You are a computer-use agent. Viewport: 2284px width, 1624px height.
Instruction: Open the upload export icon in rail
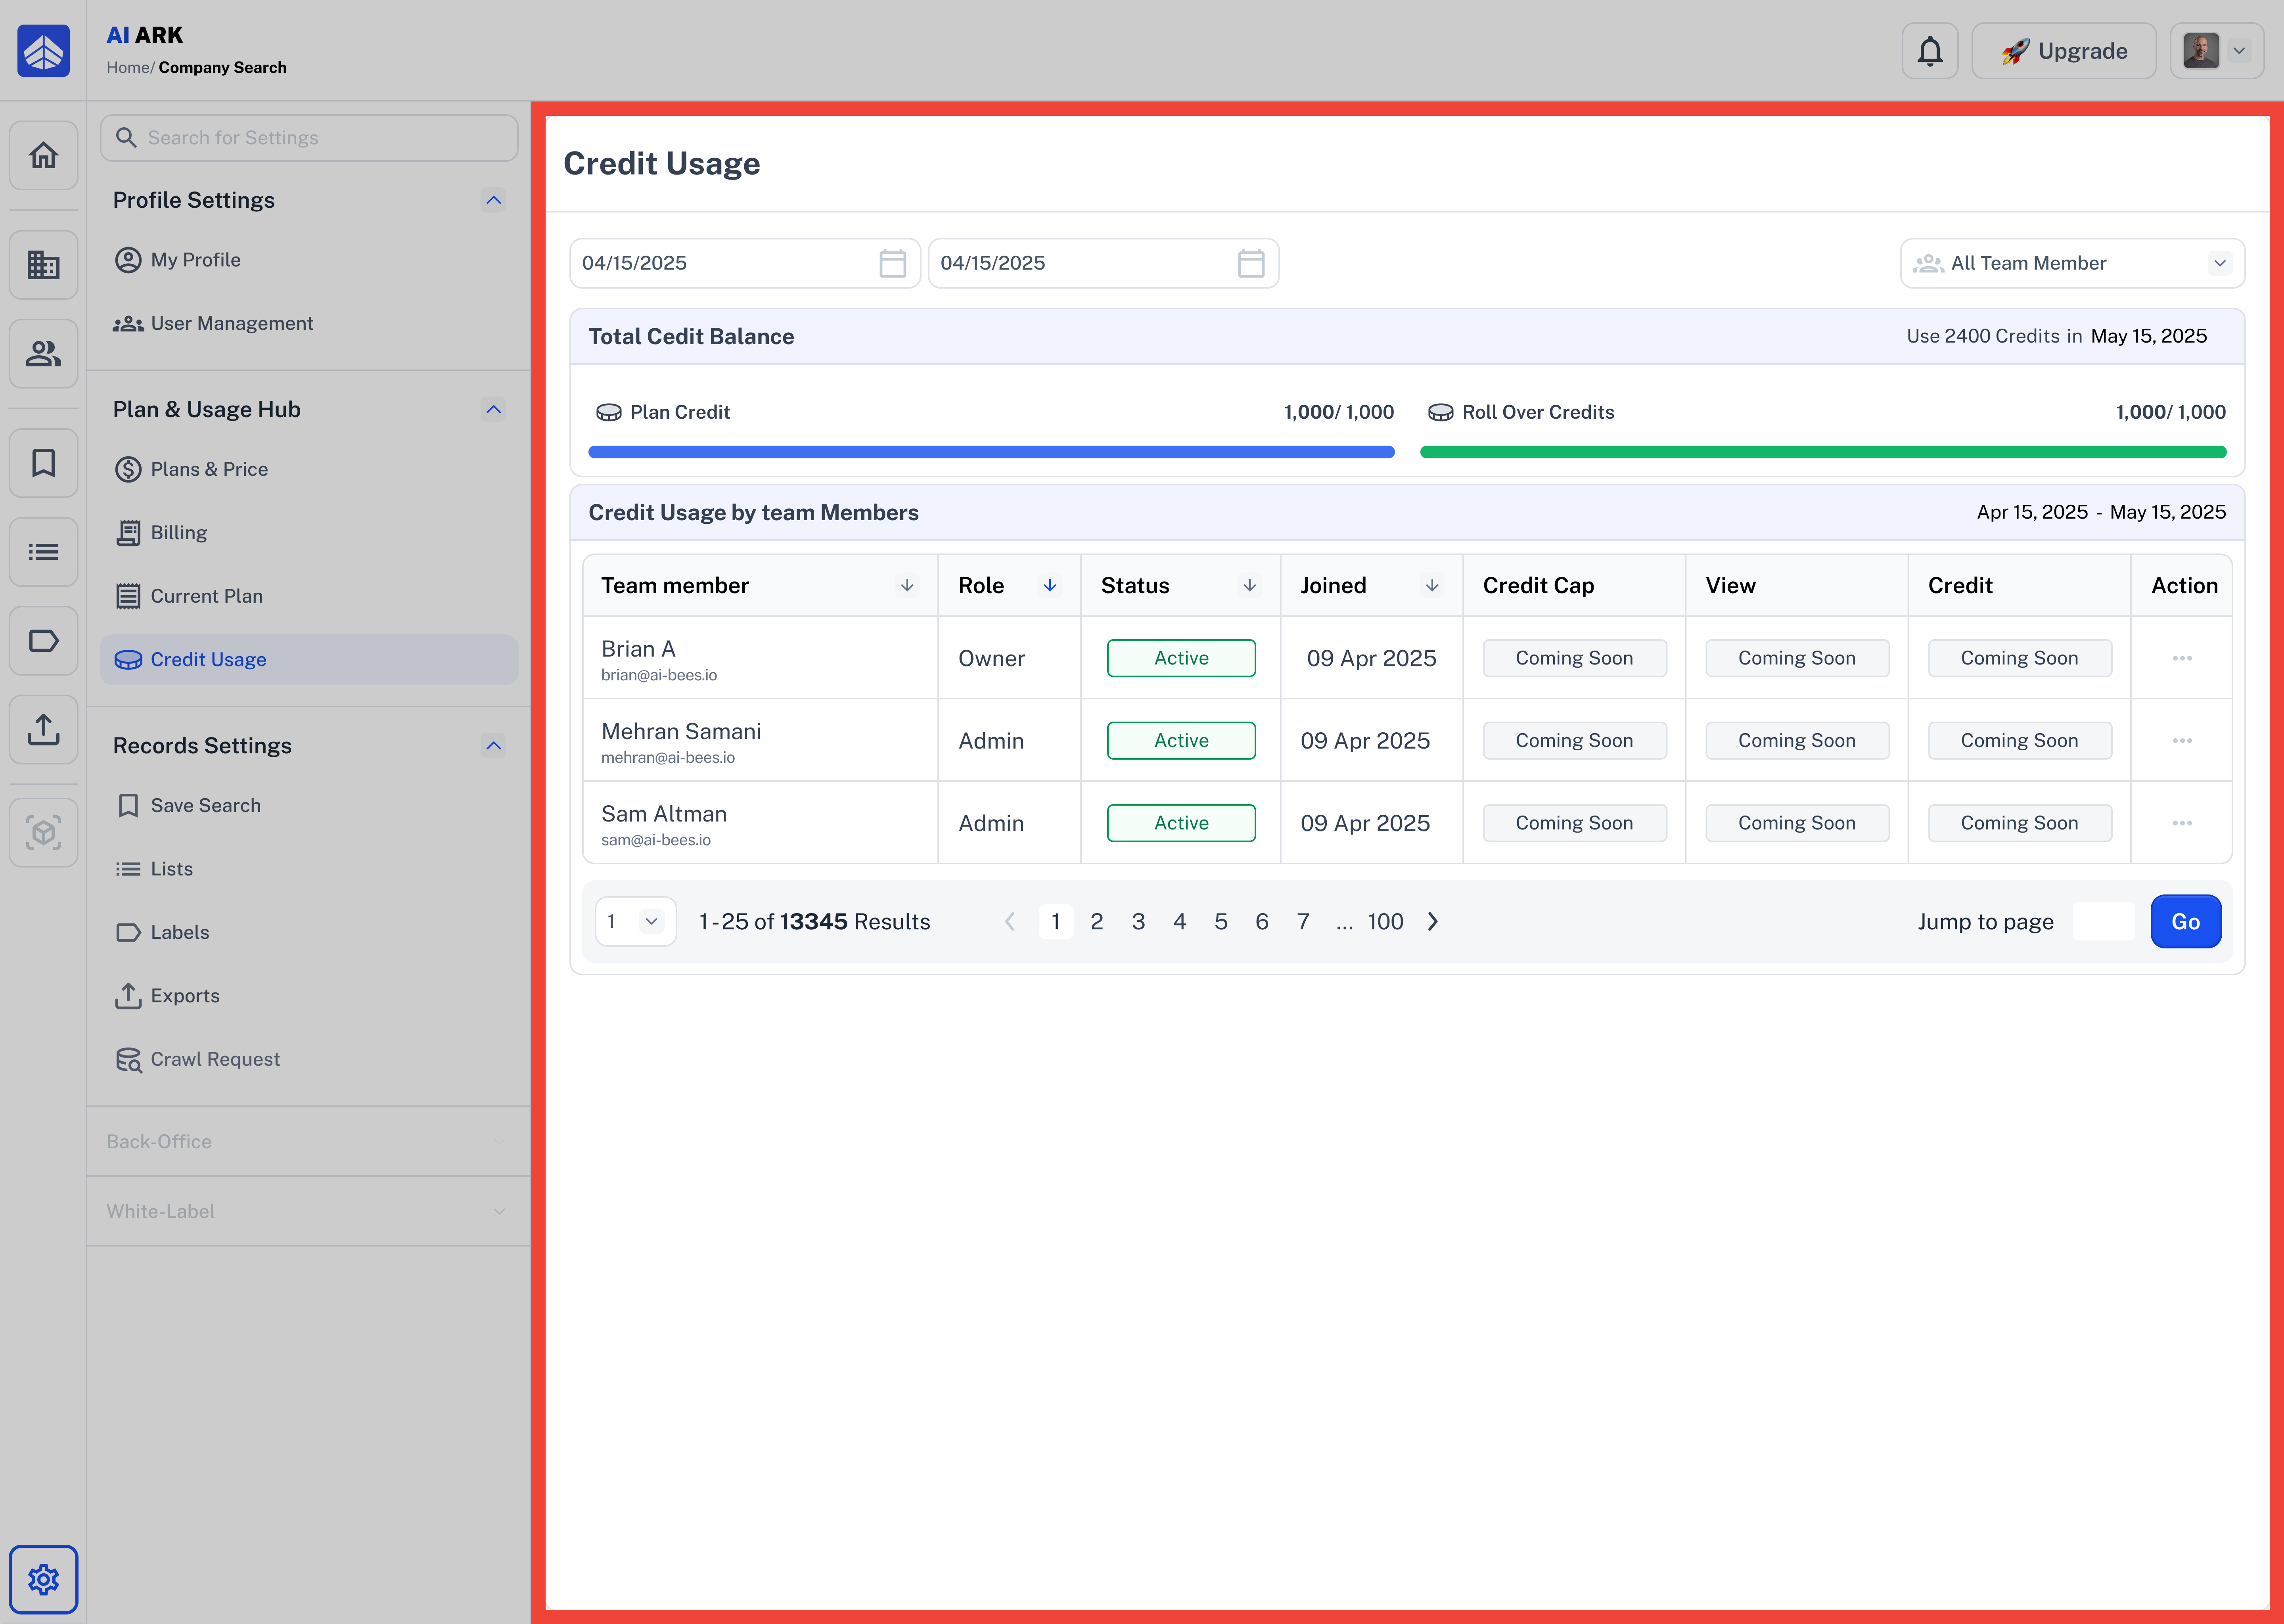point(43,729)
